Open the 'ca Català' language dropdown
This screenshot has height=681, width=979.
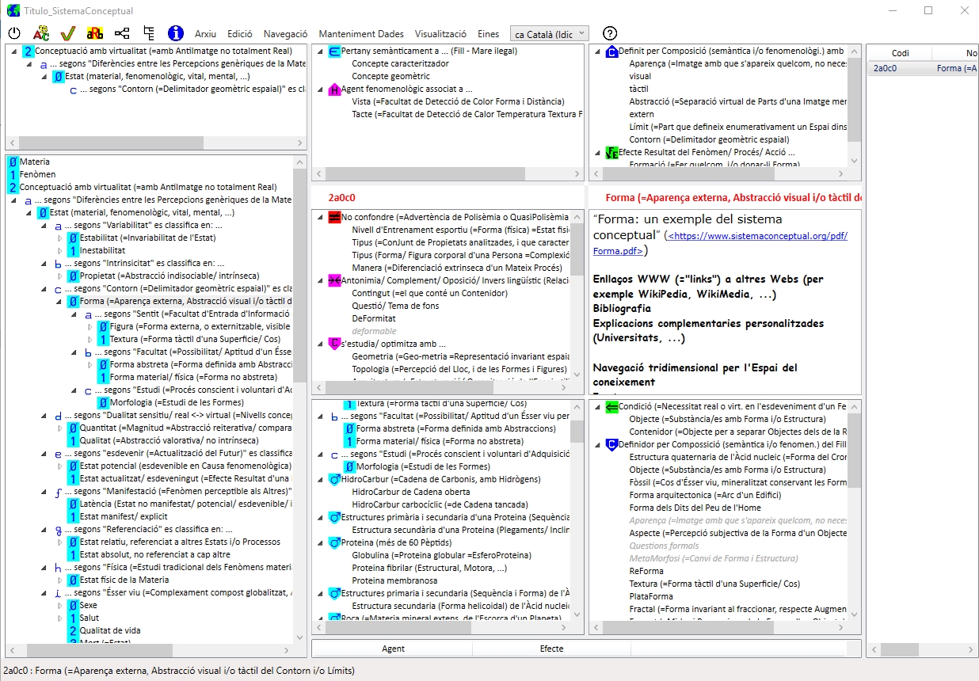click(x=550, y=34)
